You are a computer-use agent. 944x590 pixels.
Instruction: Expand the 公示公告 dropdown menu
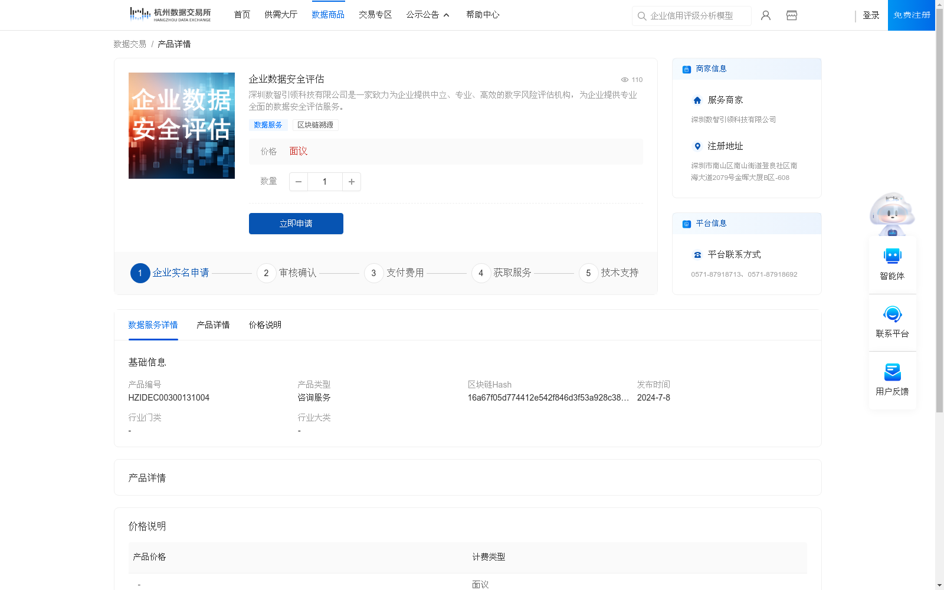pos(428,15)
